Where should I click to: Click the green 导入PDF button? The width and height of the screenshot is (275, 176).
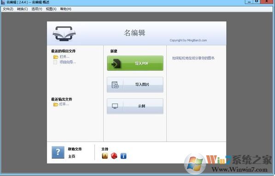coord(135,63)
